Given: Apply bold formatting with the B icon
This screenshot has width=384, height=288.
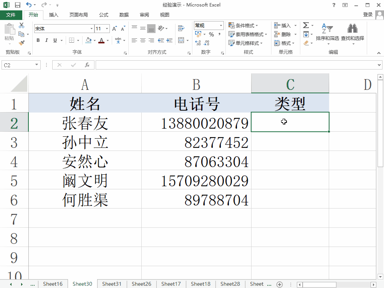Looking at the screenshot, I should pos(38,40).
